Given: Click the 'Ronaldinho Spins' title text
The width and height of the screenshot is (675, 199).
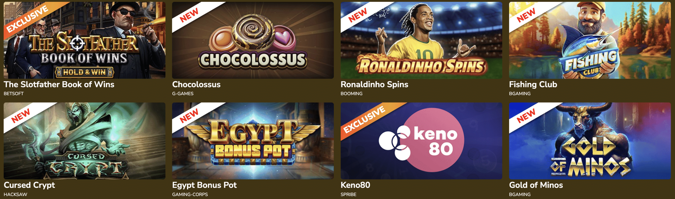Looking at the screenshot, I should pos(374,84).
